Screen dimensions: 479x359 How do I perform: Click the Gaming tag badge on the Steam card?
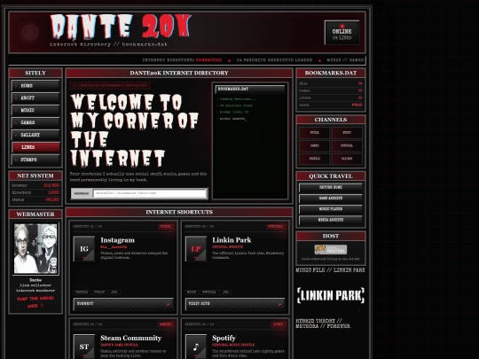166,324
